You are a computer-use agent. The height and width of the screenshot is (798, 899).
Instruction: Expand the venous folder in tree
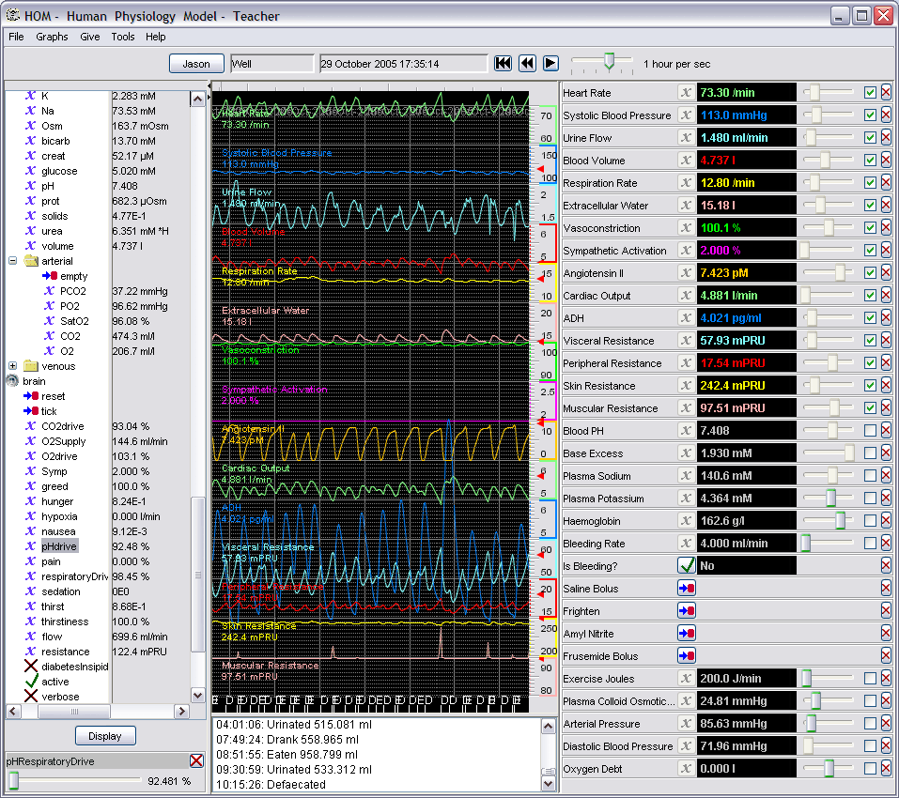pyautogui.click(x=13, y=366)
